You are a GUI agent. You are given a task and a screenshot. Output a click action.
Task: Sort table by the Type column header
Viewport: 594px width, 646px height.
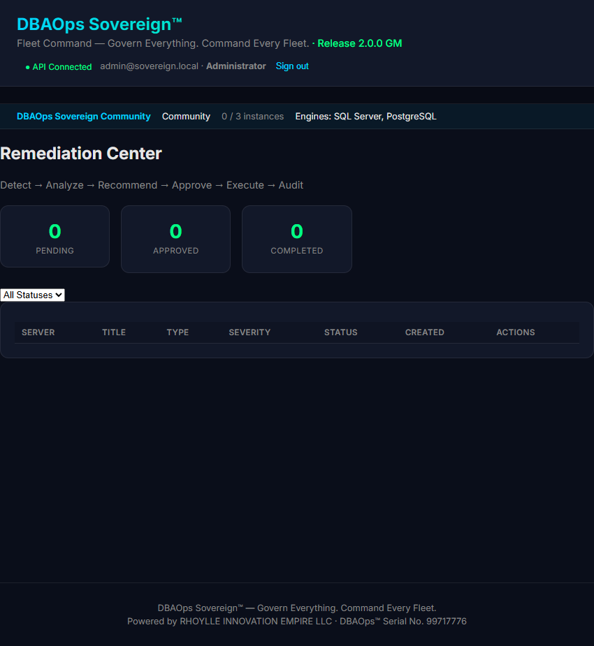click(178, 332)
